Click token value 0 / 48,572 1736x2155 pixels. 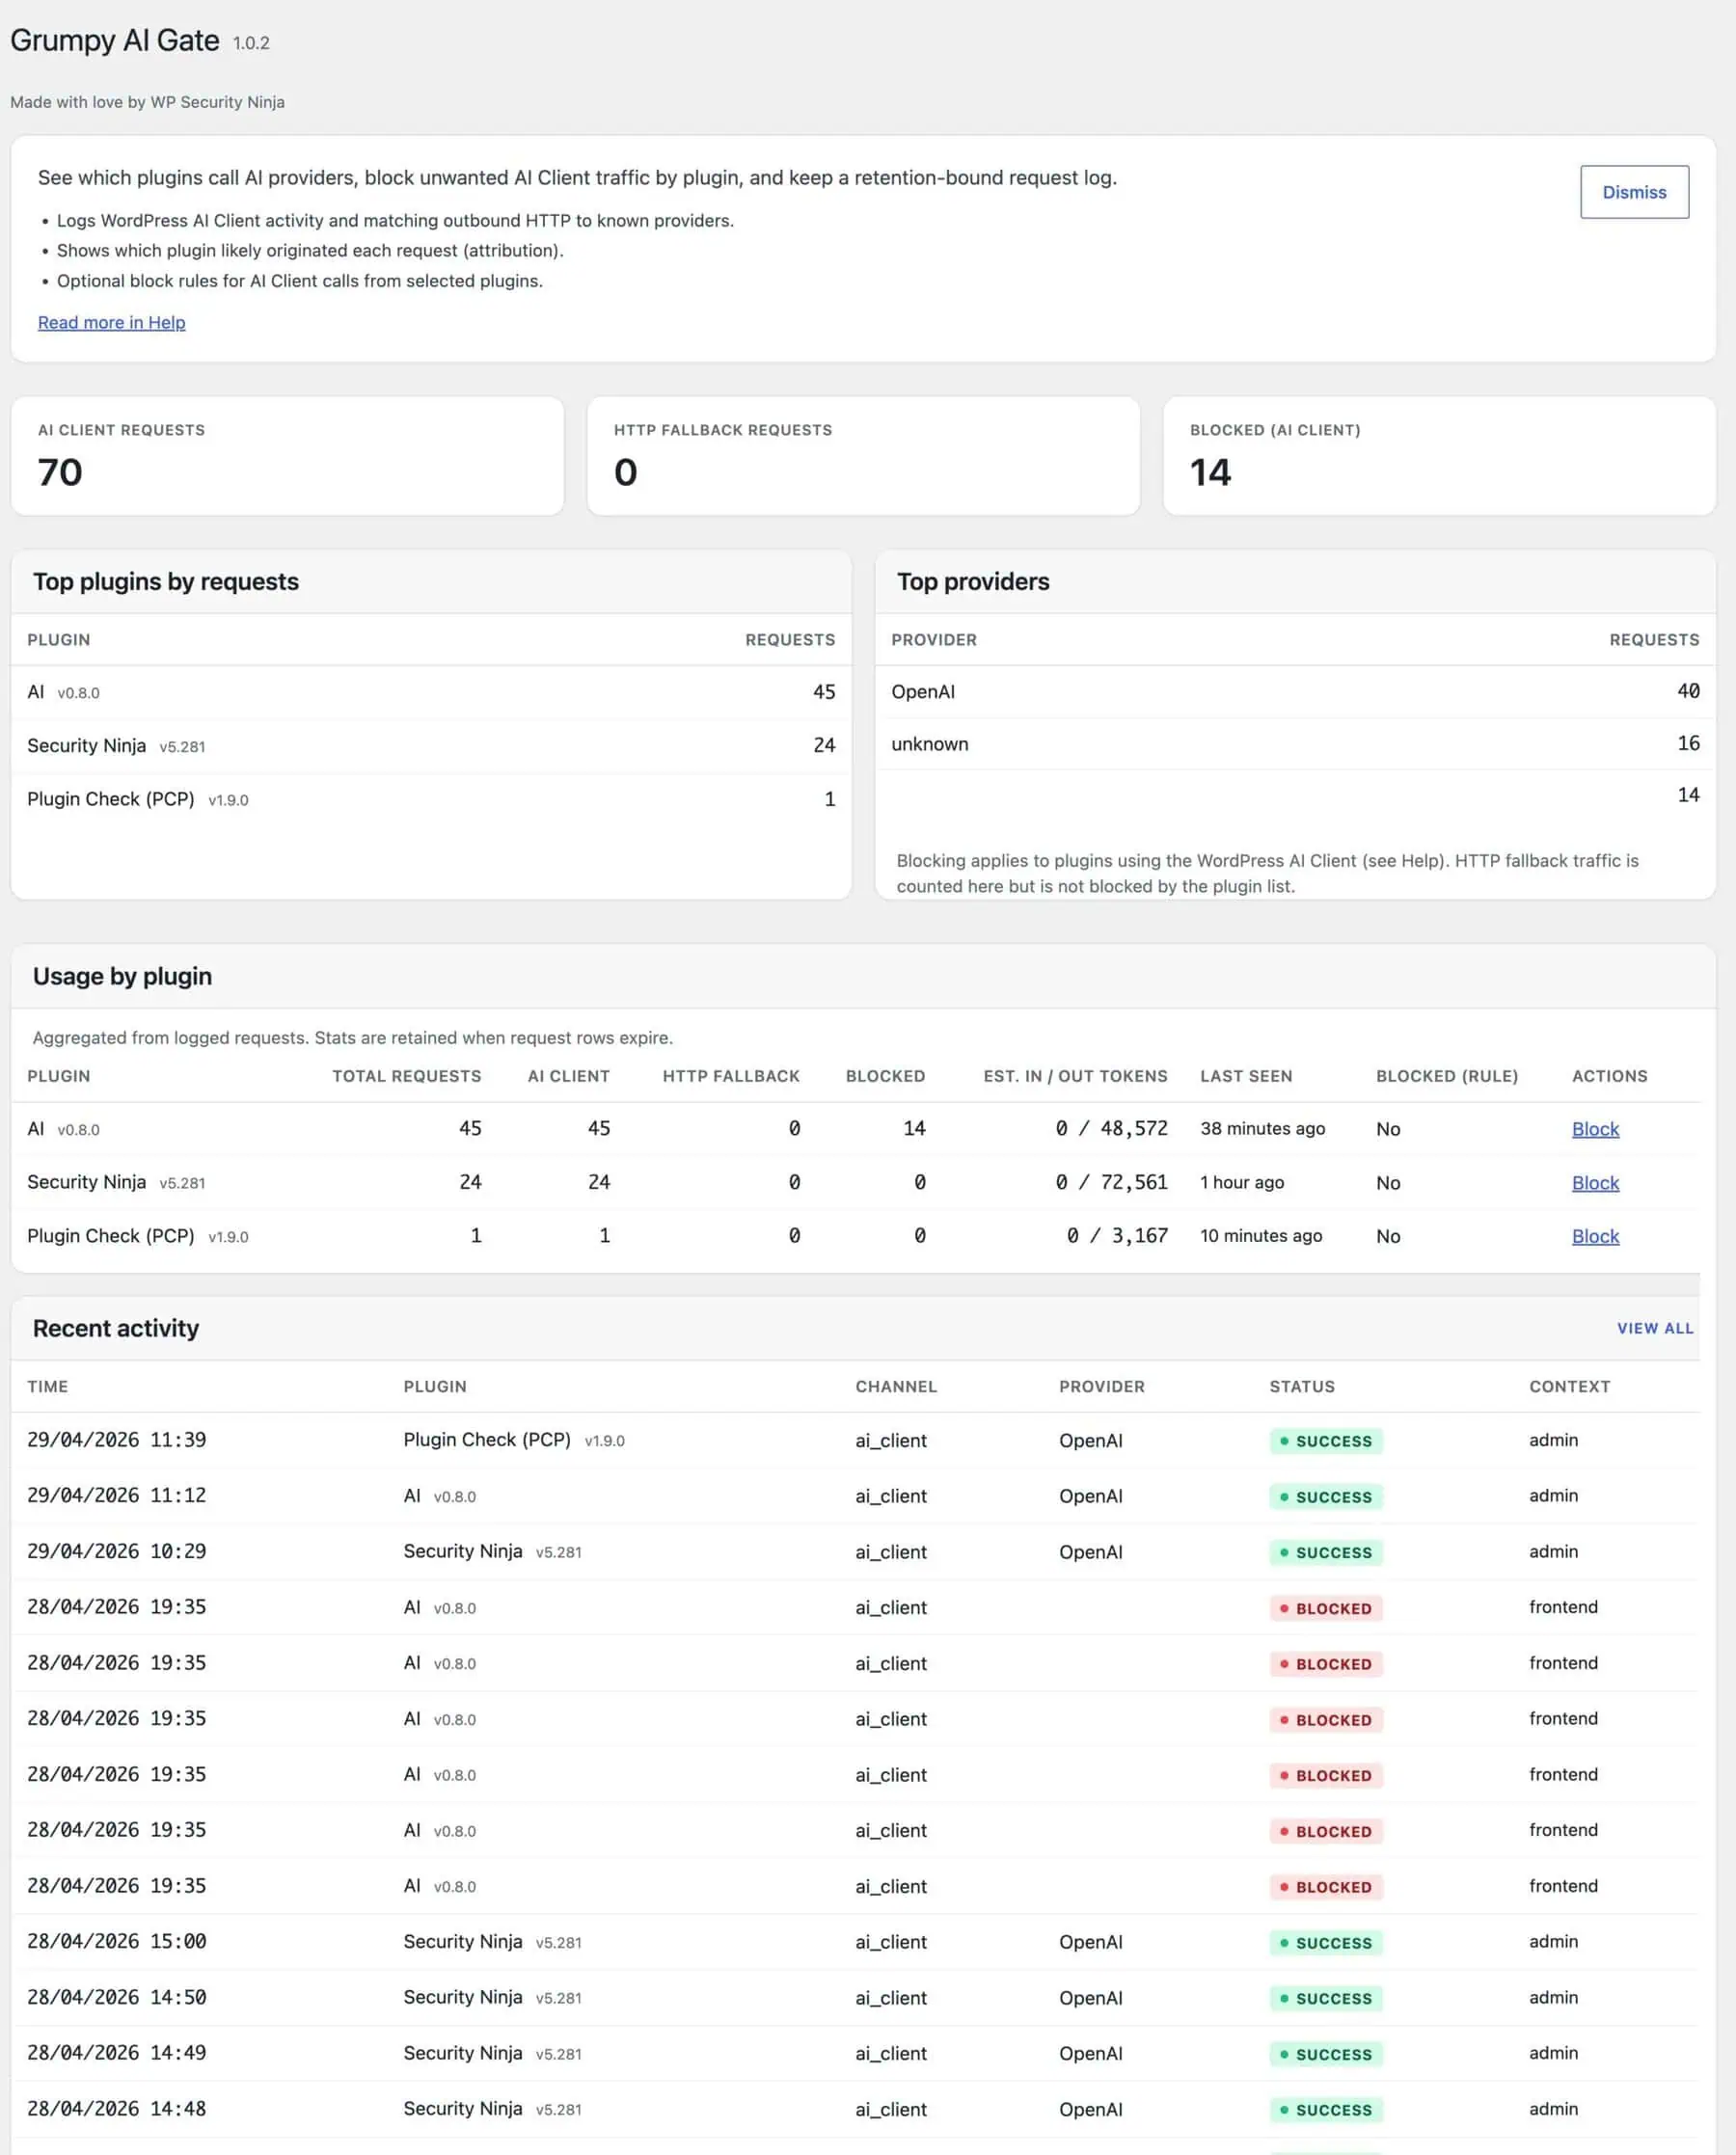[x=1111, y=1128]
